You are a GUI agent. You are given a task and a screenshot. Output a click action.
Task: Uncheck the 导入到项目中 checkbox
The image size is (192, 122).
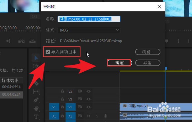[x=48, y=52]
